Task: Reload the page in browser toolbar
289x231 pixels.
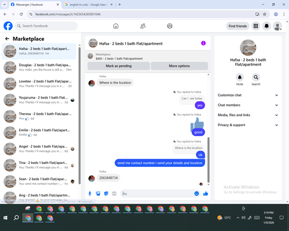Action: click(x=21, y=14)
